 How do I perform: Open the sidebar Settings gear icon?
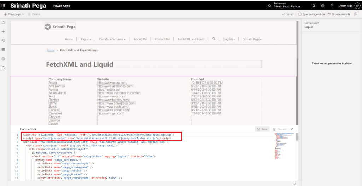click(3, 59)
